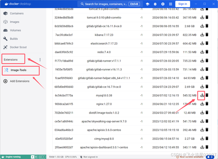Delete the nginx:1.27.0 image
Viewport: 218px width, 159px height.
coord(207,104)
